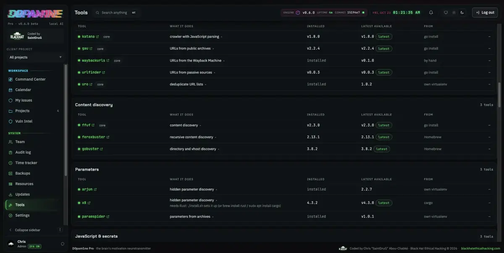Click the latest badge in x8 row
Image resolution: width=504 pixels, height=253 pixels.
[384, 203]
